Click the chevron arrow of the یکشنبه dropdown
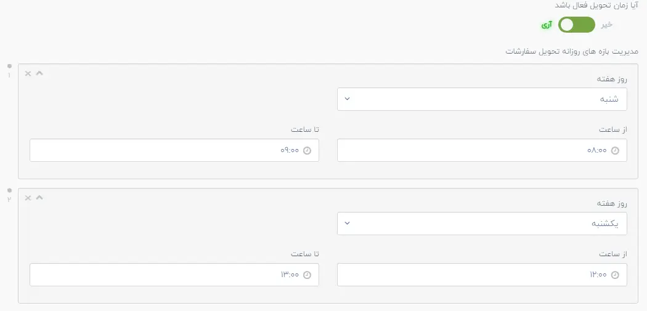Image resolution: width=647 pixels, height=311 pixels. [x=347, y=224]
